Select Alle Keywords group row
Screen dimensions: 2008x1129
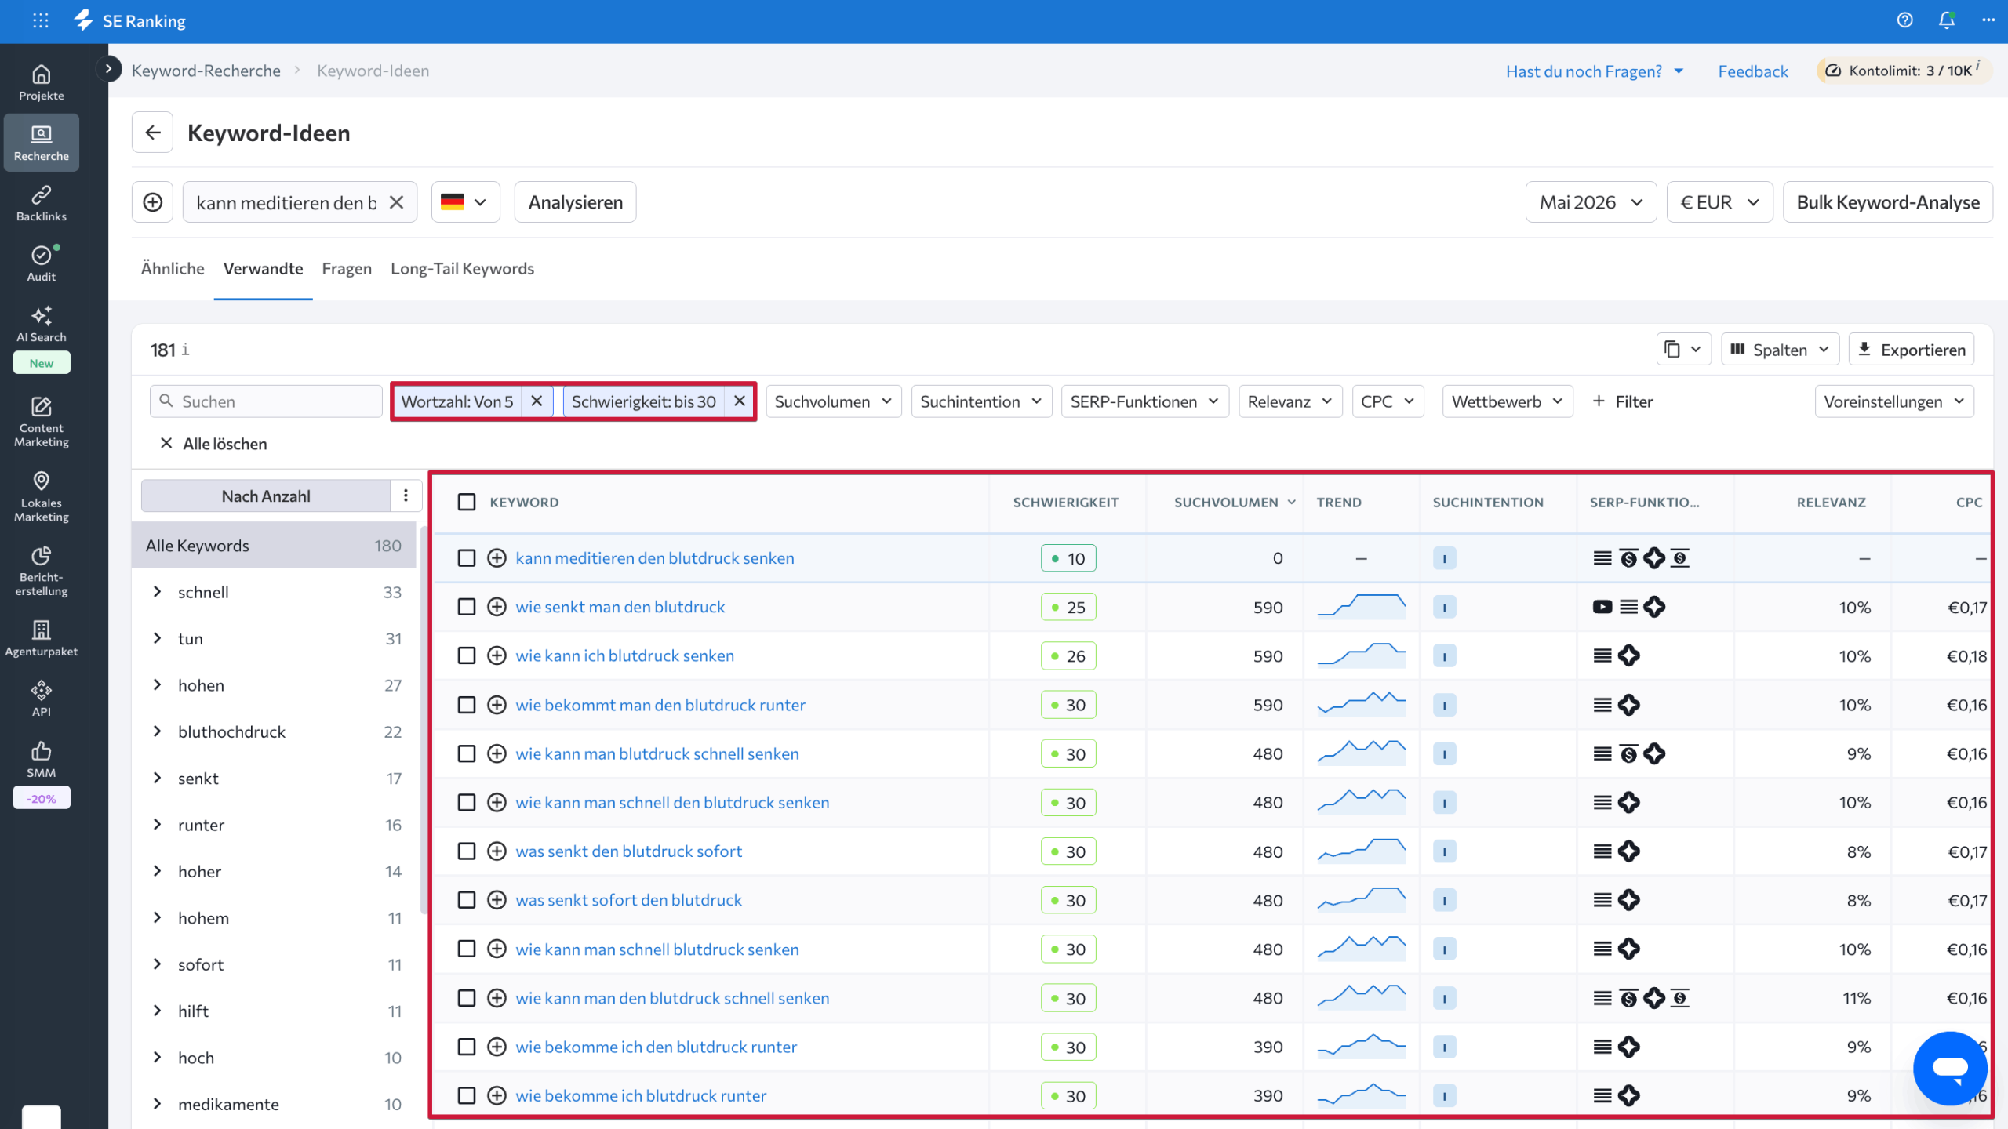tap(273, 546)
